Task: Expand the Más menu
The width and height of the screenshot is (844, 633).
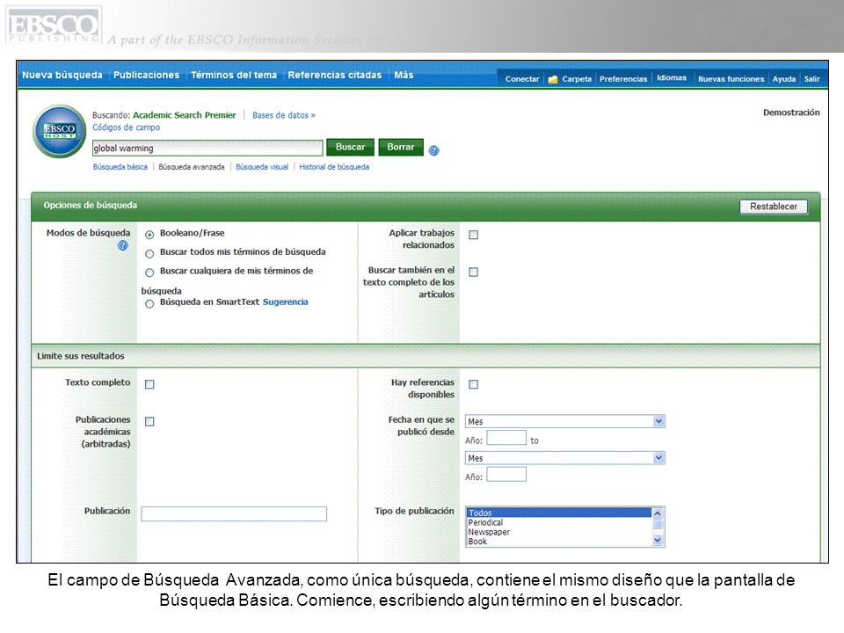Action: coord(404,75)
